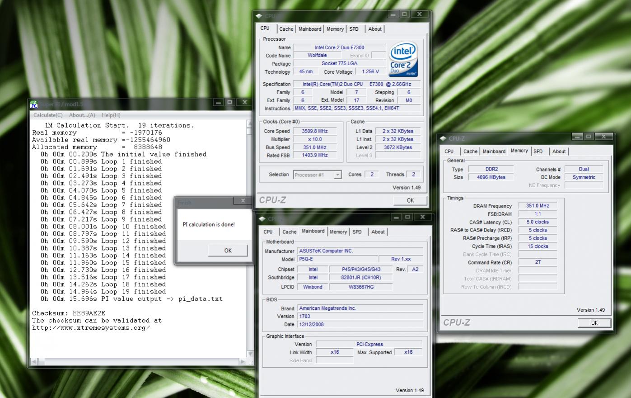Select CPU tab in Mainboard CPU-Z window
Image resolution: width=631 pixels, height=398 pixels.
coord(268,232)
